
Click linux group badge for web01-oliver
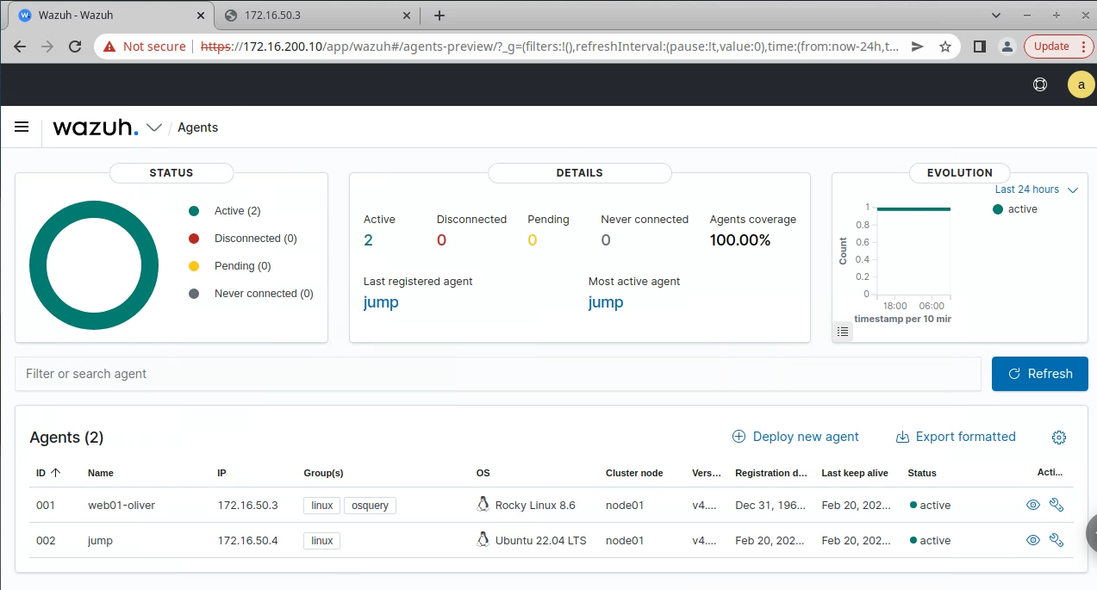click(322, 506)
